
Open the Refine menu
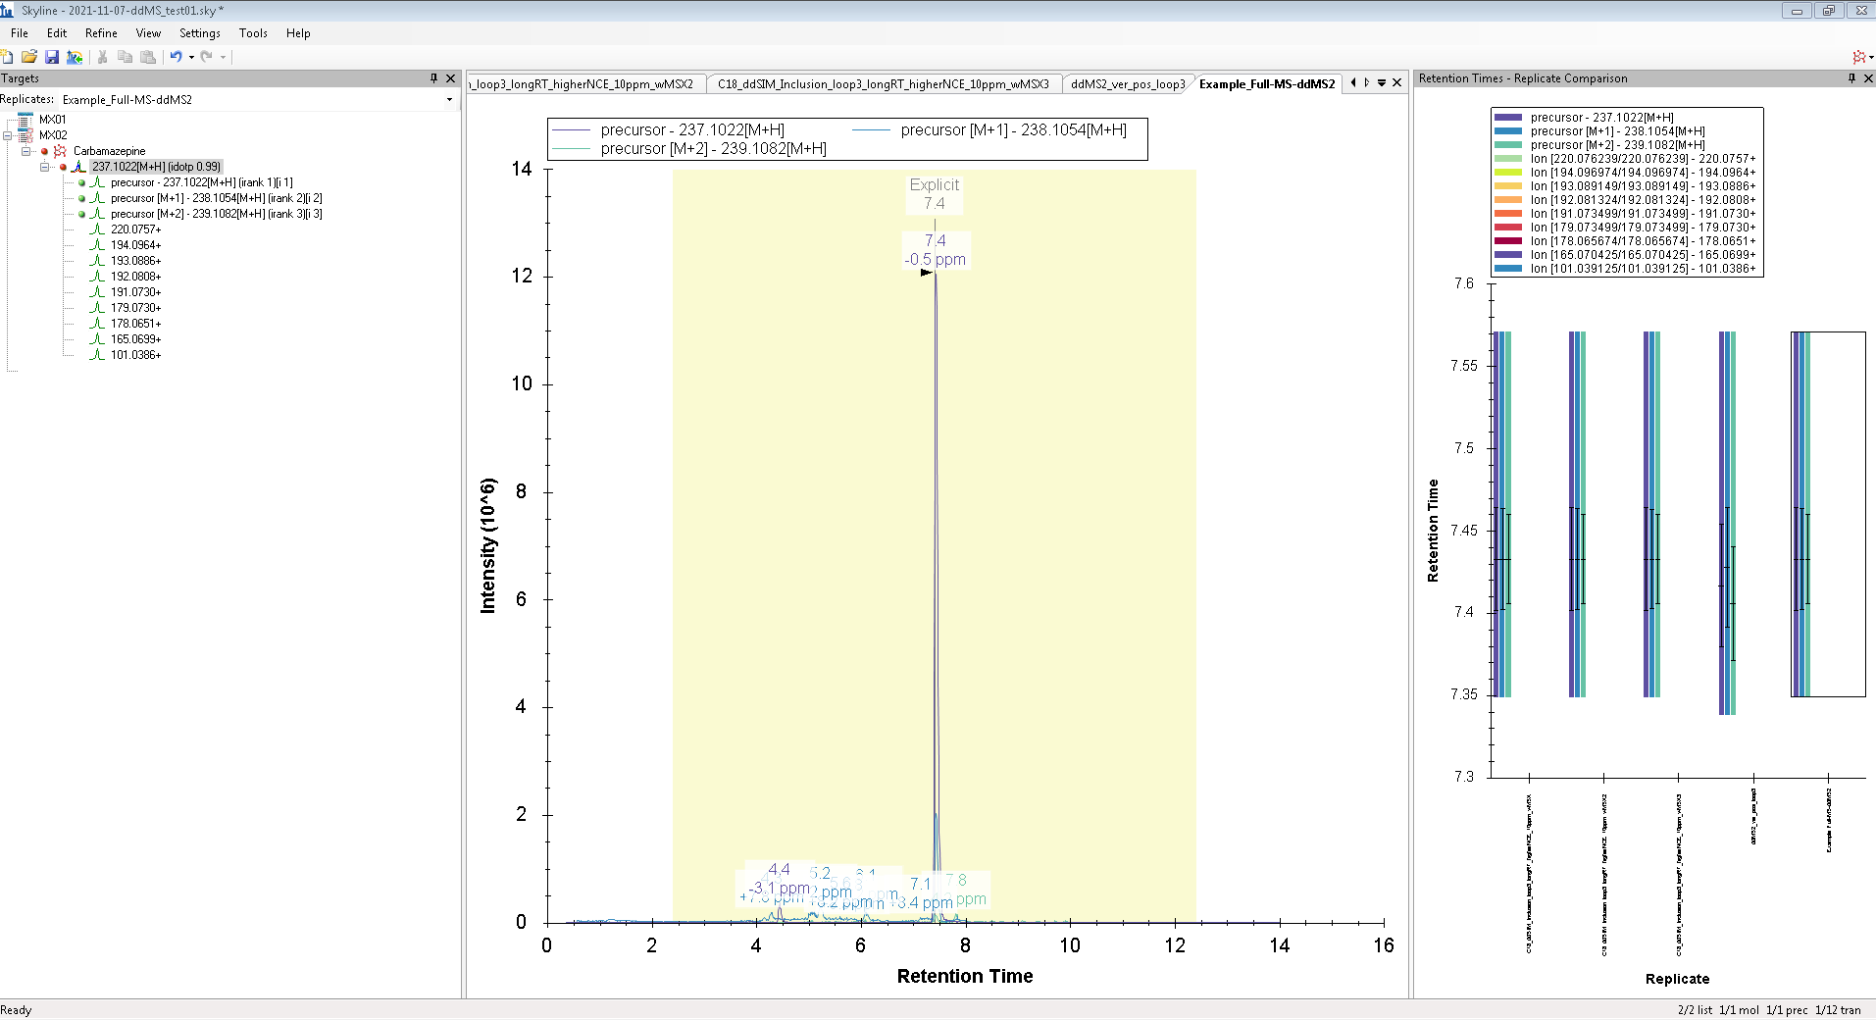point(101,33)
